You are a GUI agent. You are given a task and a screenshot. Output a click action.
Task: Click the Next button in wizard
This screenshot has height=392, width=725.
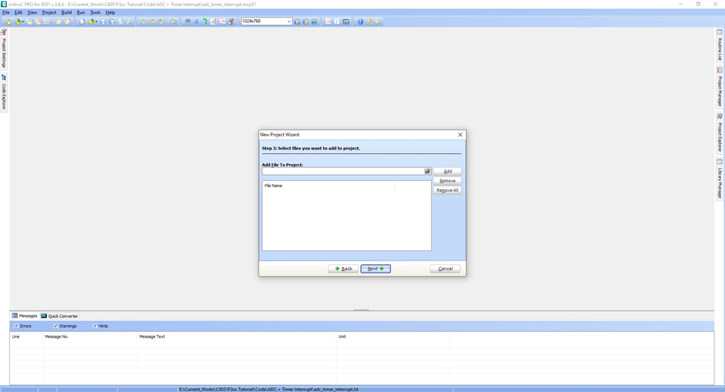point(376,269)
